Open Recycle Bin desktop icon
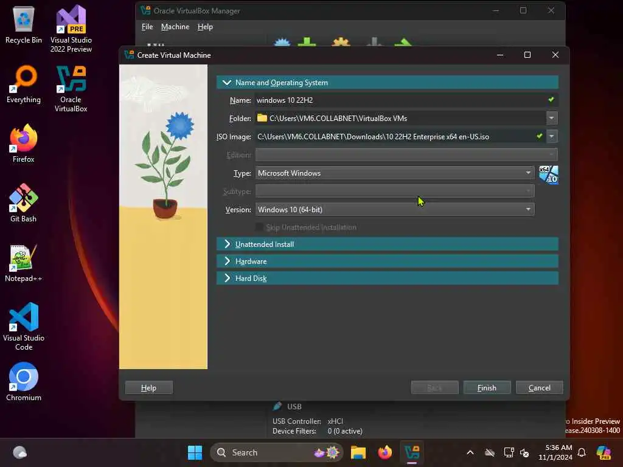Screen dimensions: 623x467 [24, 24]
